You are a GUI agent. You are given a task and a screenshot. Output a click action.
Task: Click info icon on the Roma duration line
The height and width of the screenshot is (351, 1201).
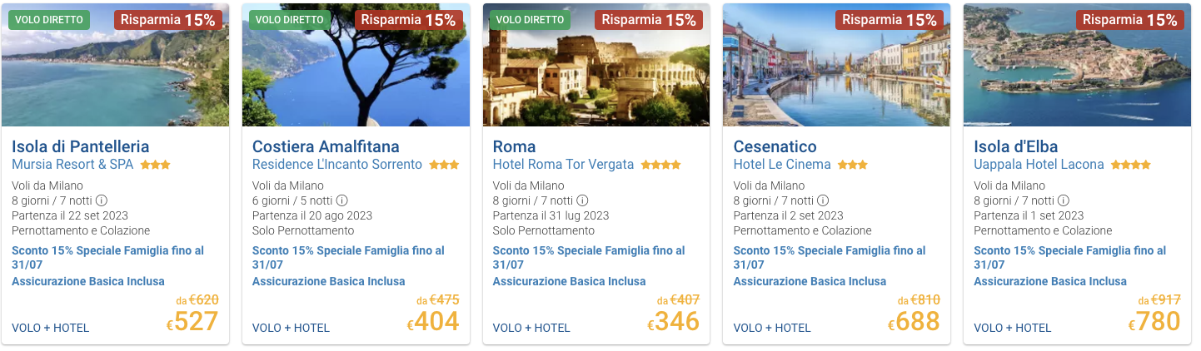point(582,200)
